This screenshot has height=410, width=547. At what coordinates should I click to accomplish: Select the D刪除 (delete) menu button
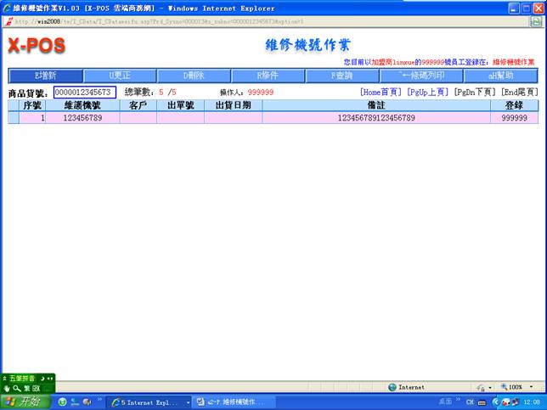click(x=195, y=76)
